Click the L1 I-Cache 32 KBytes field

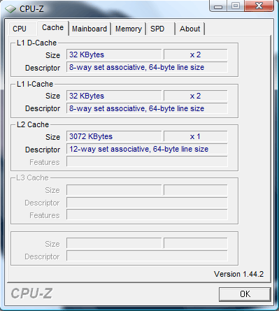pyautogui.click(x=114, y=96)
